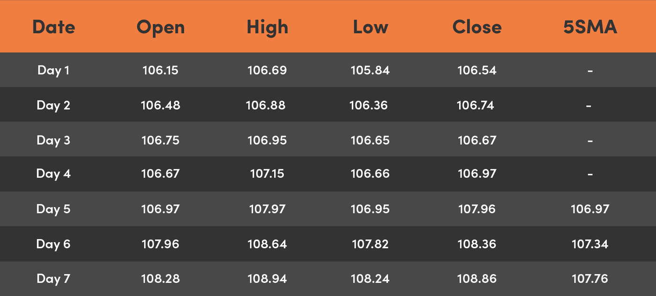This screenshot has width=656, height=296.
Task: Click Day 1 Open value 106.15
Action: (160, 70)
